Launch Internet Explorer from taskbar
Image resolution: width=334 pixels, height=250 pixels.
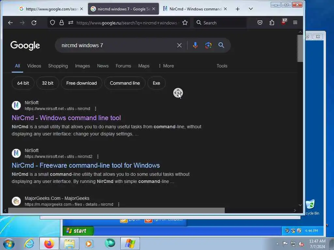tap(29, 243)
